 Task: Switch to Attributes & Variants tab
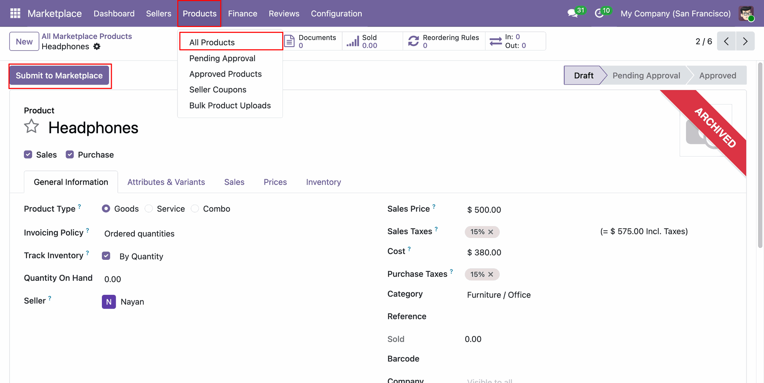(x=166, y=182)
